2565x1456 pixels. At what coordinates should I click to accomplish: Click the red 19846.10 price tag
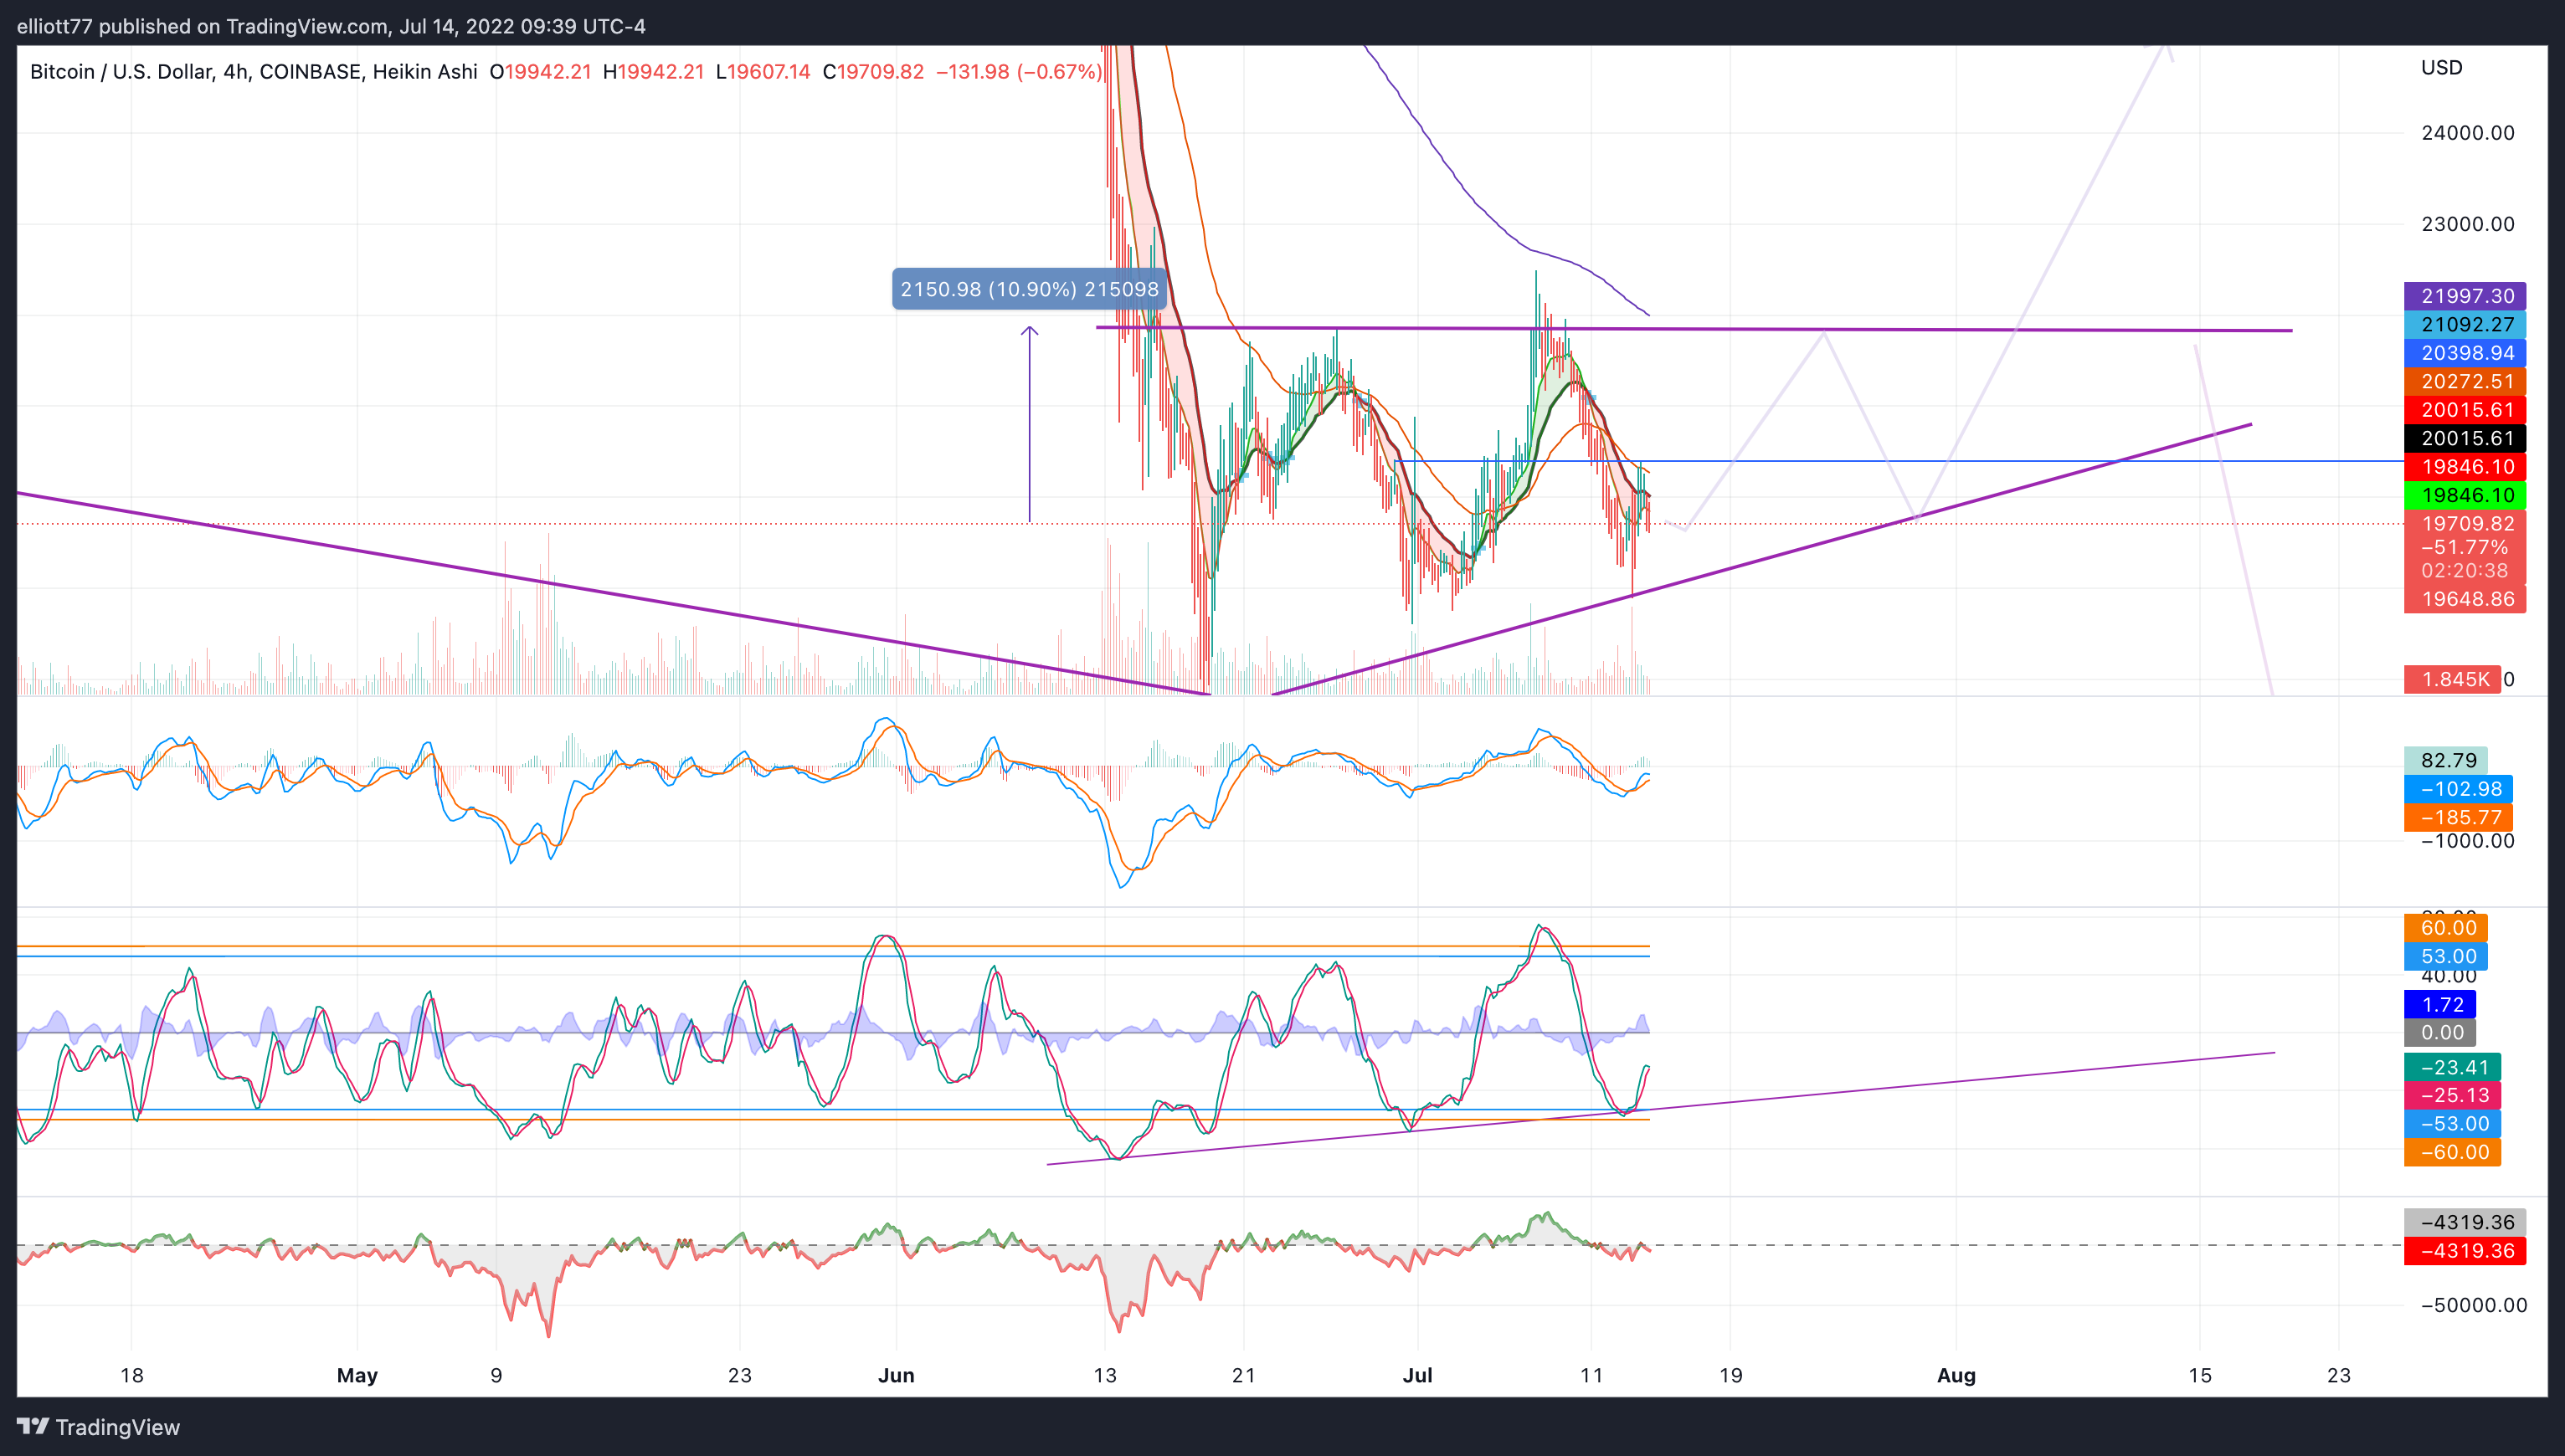click(2465, 467)
